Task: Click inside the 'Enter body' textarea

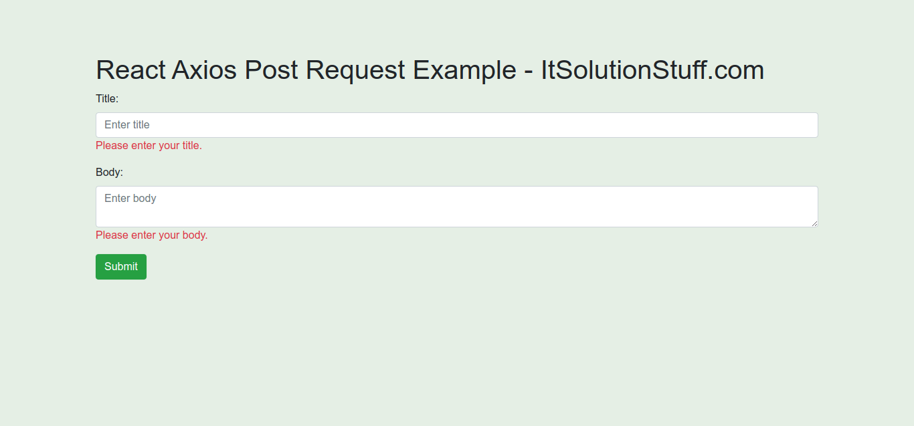Action: pyautogui.click(x=457, y=206)
